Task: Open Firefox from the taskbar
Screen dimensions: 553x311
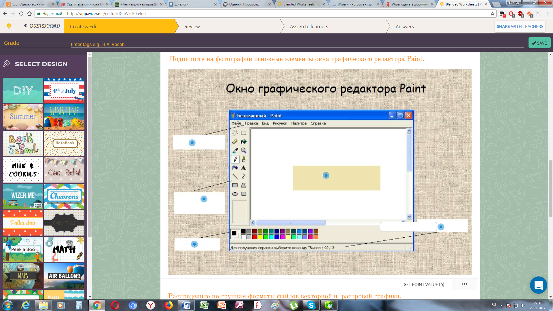Action: (x=168, y=305)
